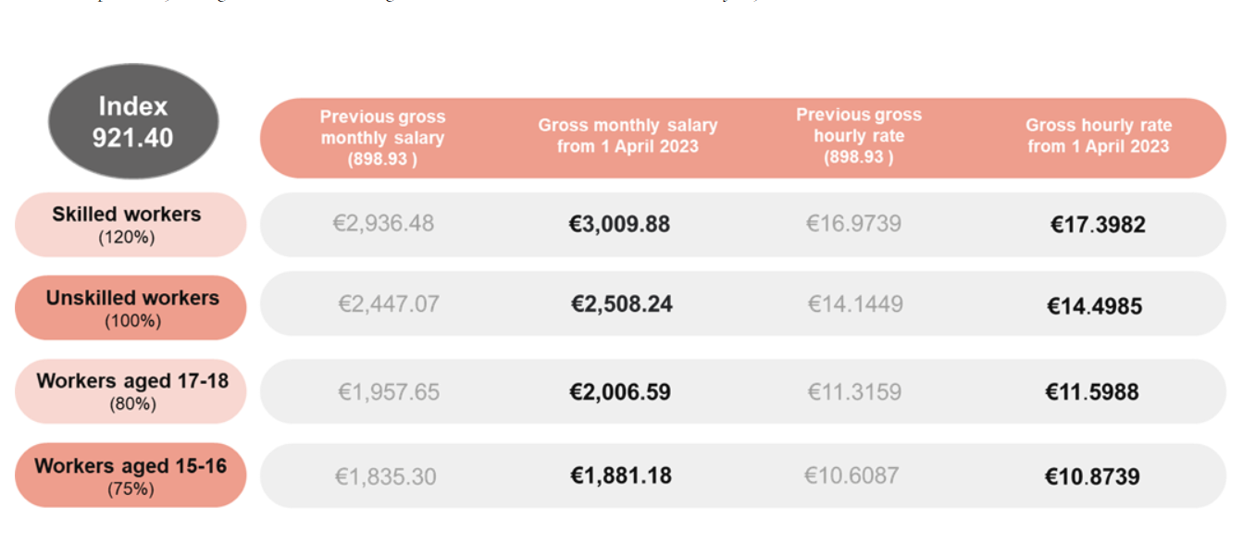The width and height of the screenshot is (1243, 556).
Task: Click the €14.1449 previous hourly rate
Action: tap(855, 304)
